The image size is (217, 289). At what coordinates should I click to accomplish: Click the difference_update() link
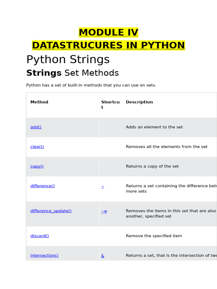pyautogui.click(x=51, y=211)
